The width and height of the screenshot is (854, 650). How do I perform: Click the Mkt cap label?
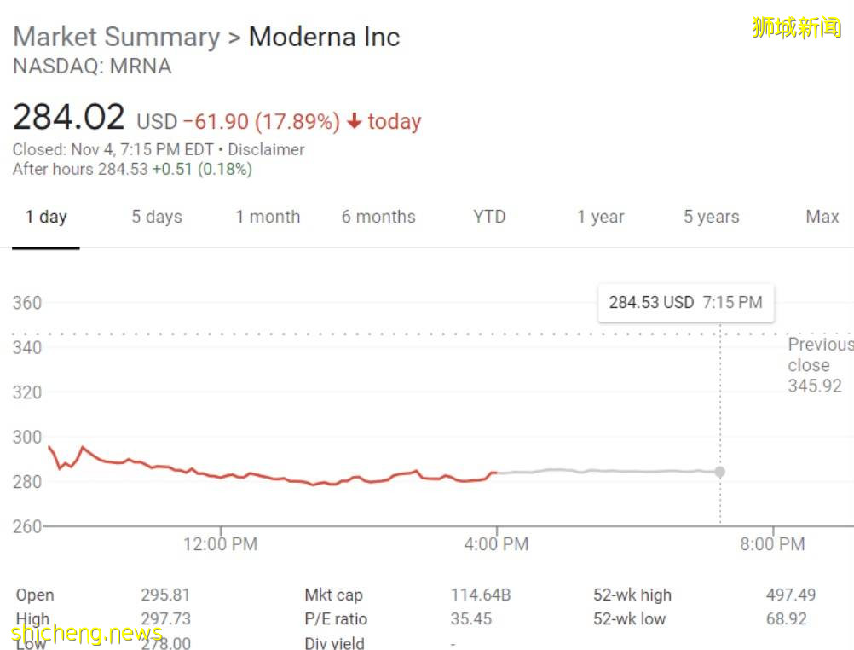[333, 595]
